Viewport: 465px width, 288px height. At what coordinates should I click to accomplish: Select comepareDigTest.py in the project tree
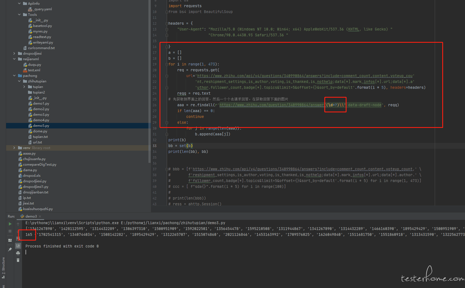40,165
